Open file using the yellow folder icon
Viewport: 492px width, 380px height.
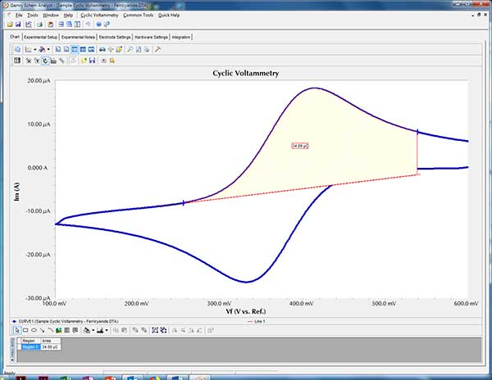pos(10,24)
